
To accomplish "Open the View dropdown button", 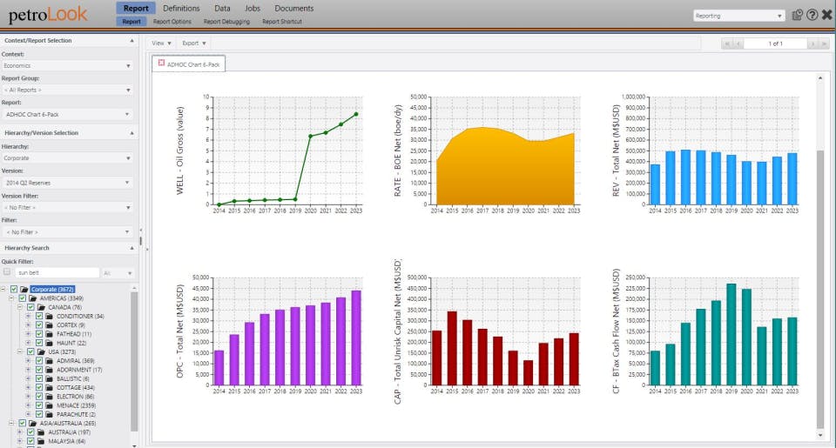I will [161, 43].
